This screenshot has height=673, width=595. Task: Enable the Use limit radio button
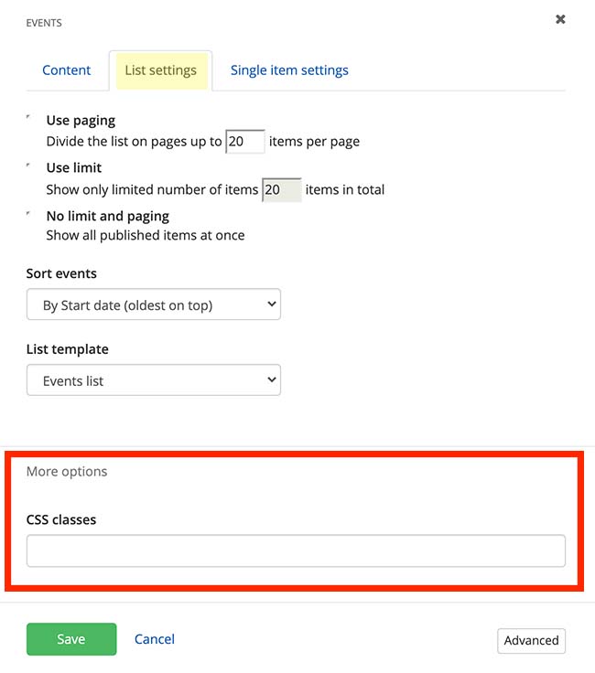(x=29, y=166)
